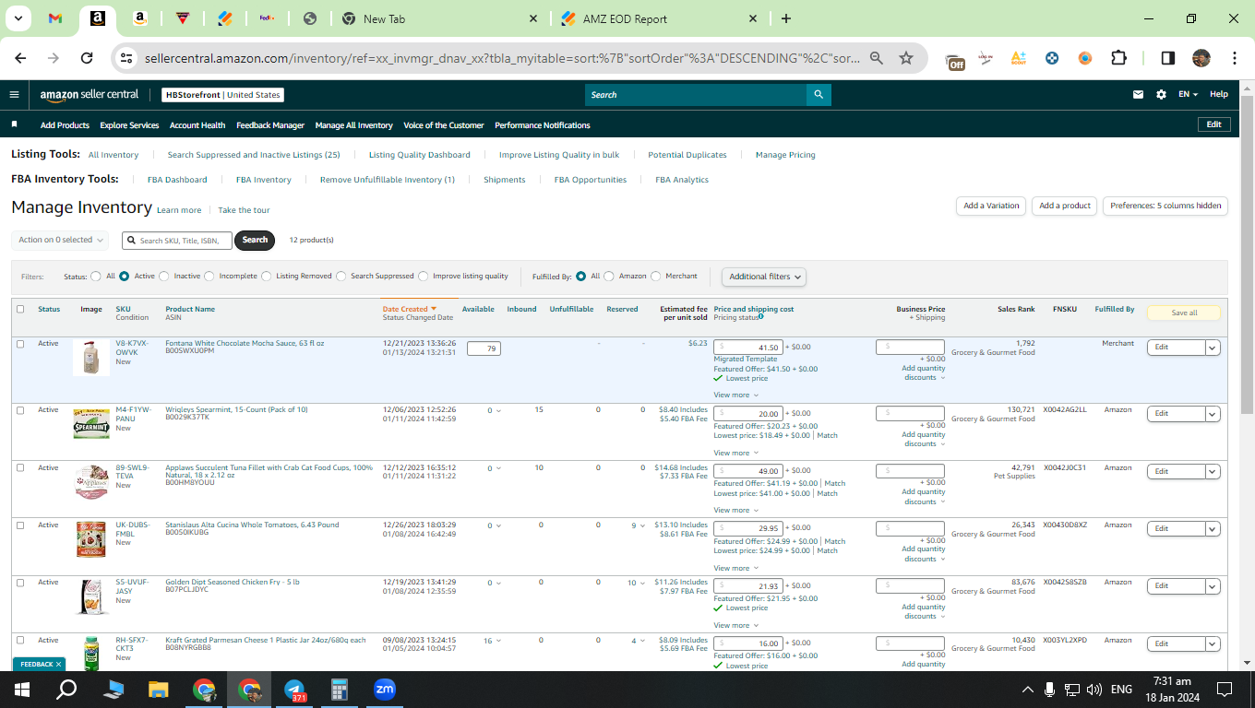This screenshot has width=1255, height=708.
Task: Open File Explorer from the taskbar
Action: (x=159, y=689)
